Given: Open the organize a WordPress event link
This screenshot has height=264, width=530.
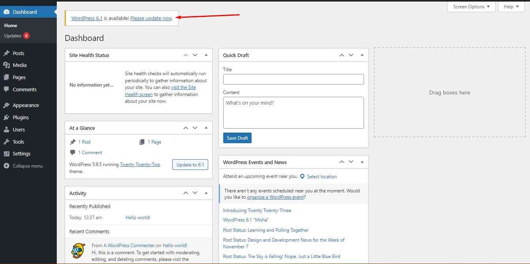Looking at the screenshot, I should 275,197.
